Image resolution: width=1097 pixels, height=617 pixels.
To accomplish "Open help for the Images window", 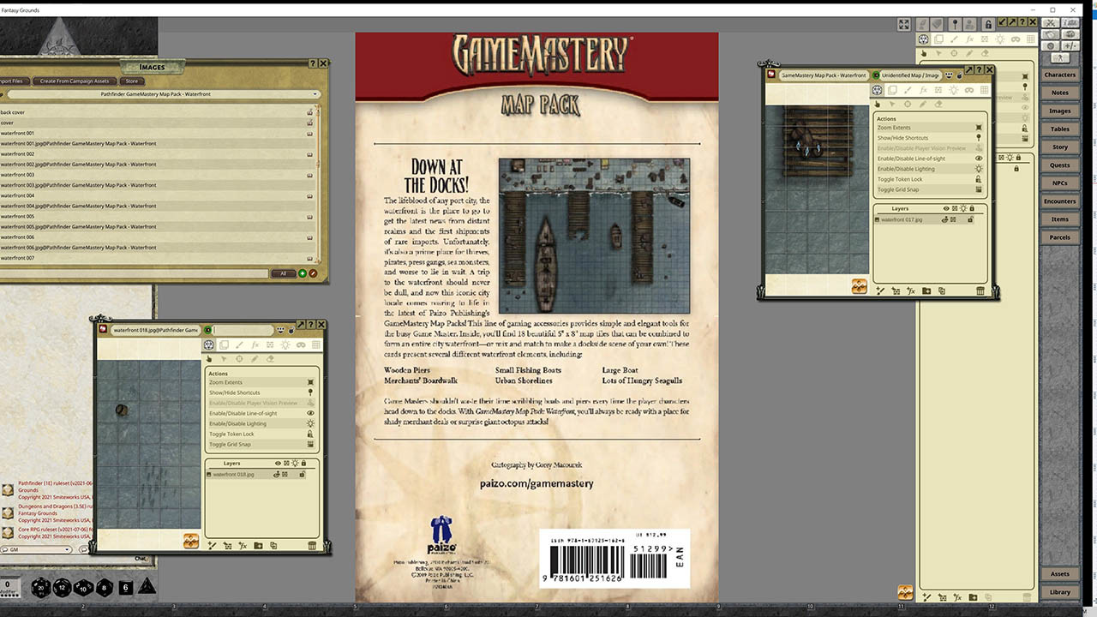I will coord(312,63).
